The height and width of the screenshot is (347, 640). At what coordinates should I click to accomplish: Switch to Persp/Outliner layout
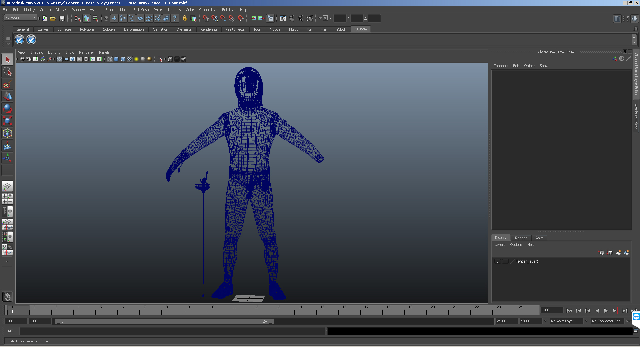pyautogui.click(x=7, y=212)
